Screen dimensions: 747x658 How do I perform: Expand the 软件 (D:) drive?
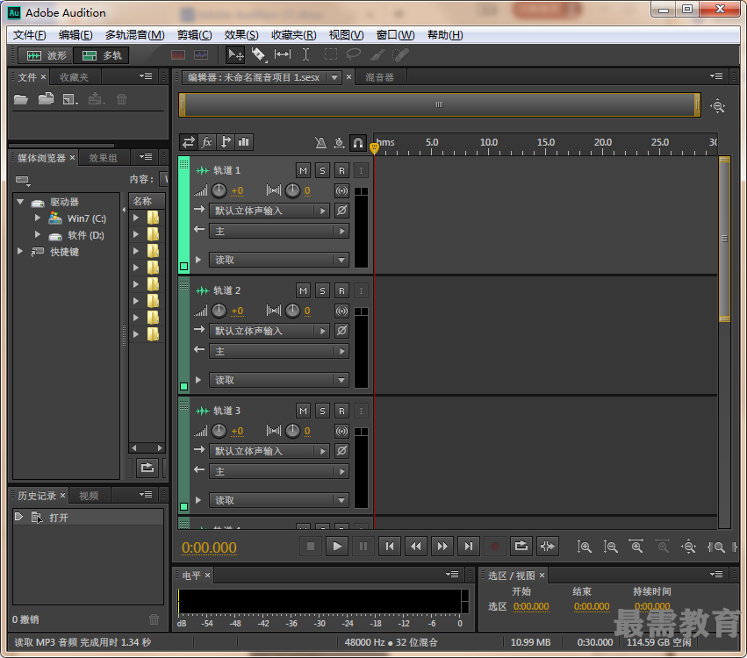pos(38,235)
